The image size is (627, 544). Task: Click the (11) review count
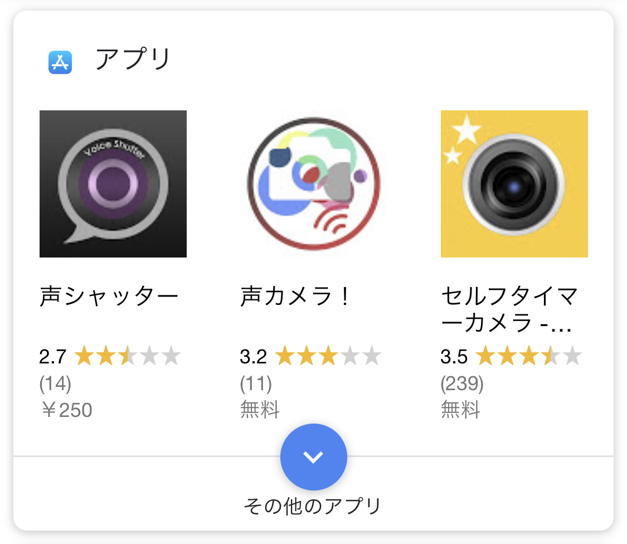tap(256, 383)
